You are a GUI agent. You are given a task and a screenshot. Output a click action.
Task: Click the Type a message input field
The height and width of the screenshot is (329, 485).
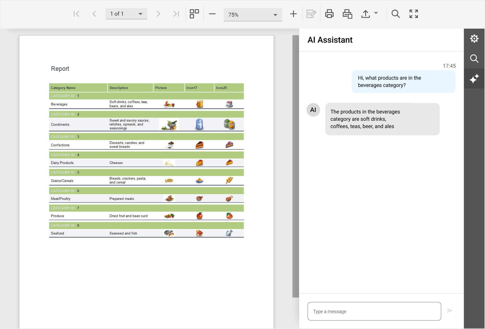pyautogui.click(x=374, y=311)
